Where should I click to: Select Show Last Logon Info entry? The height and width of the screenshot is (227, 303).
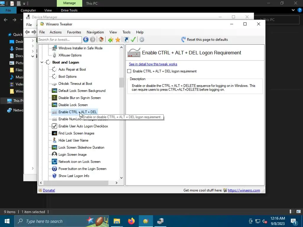(74, 176)
